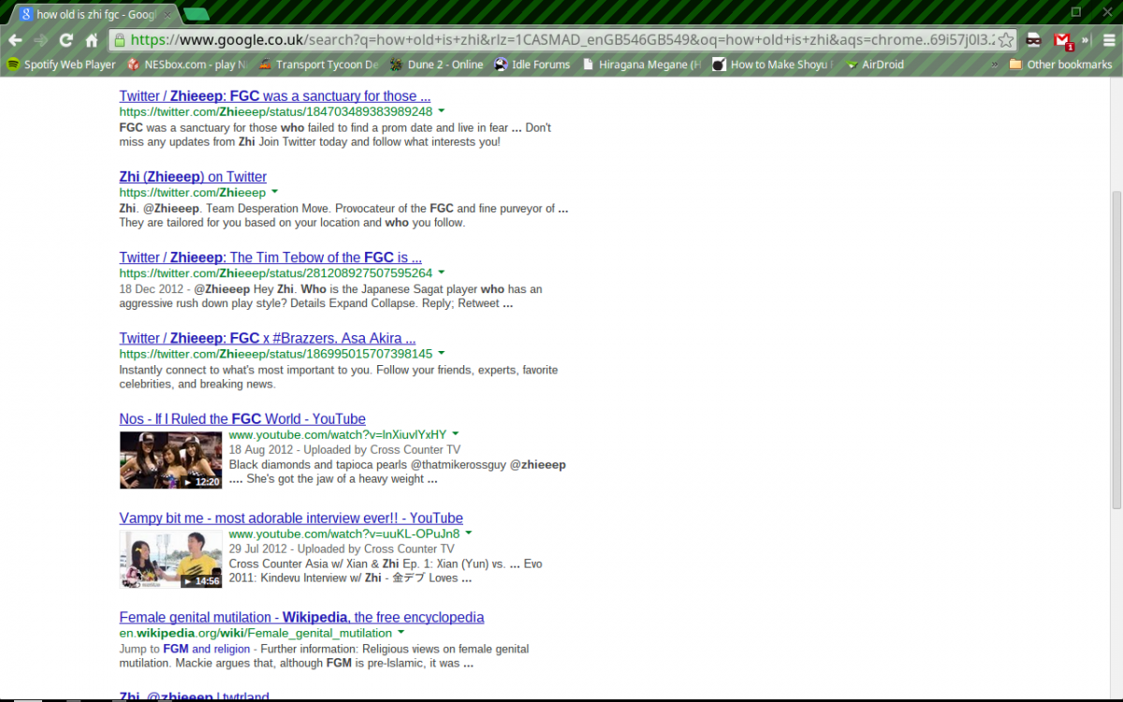Viewport: 1123px width, 702px height.
Task: Select the 'how old is zhi fgc' tab
Action: [94, 14]
